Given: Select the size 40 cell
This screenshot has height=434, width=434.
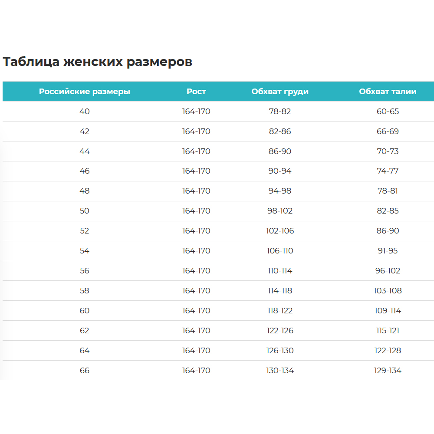Looking at the screenshot, I should click(85, 112).
